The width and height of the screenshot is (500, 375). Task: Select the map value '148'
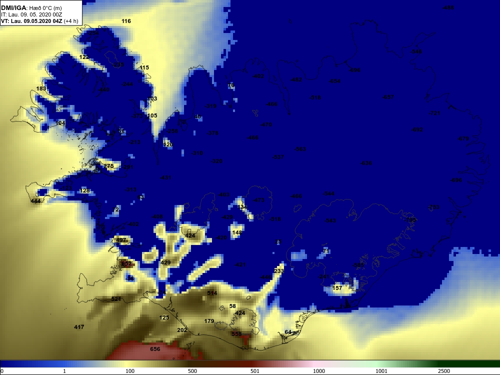pos(237,232)
